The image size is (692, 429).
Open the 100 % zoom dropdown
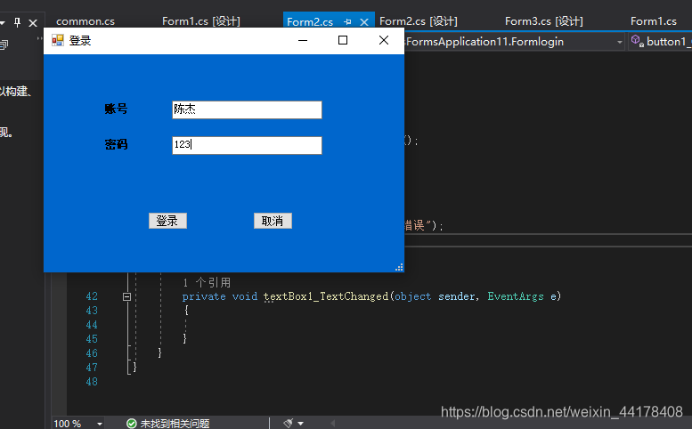coord(100,424)
